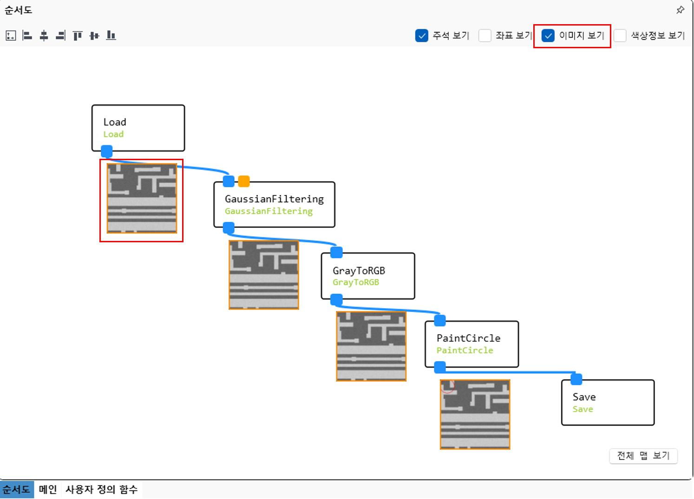This screenshot has height=499, width=694.
Task: Click the auto-arrange nodes icon
Action: [11, 36]
